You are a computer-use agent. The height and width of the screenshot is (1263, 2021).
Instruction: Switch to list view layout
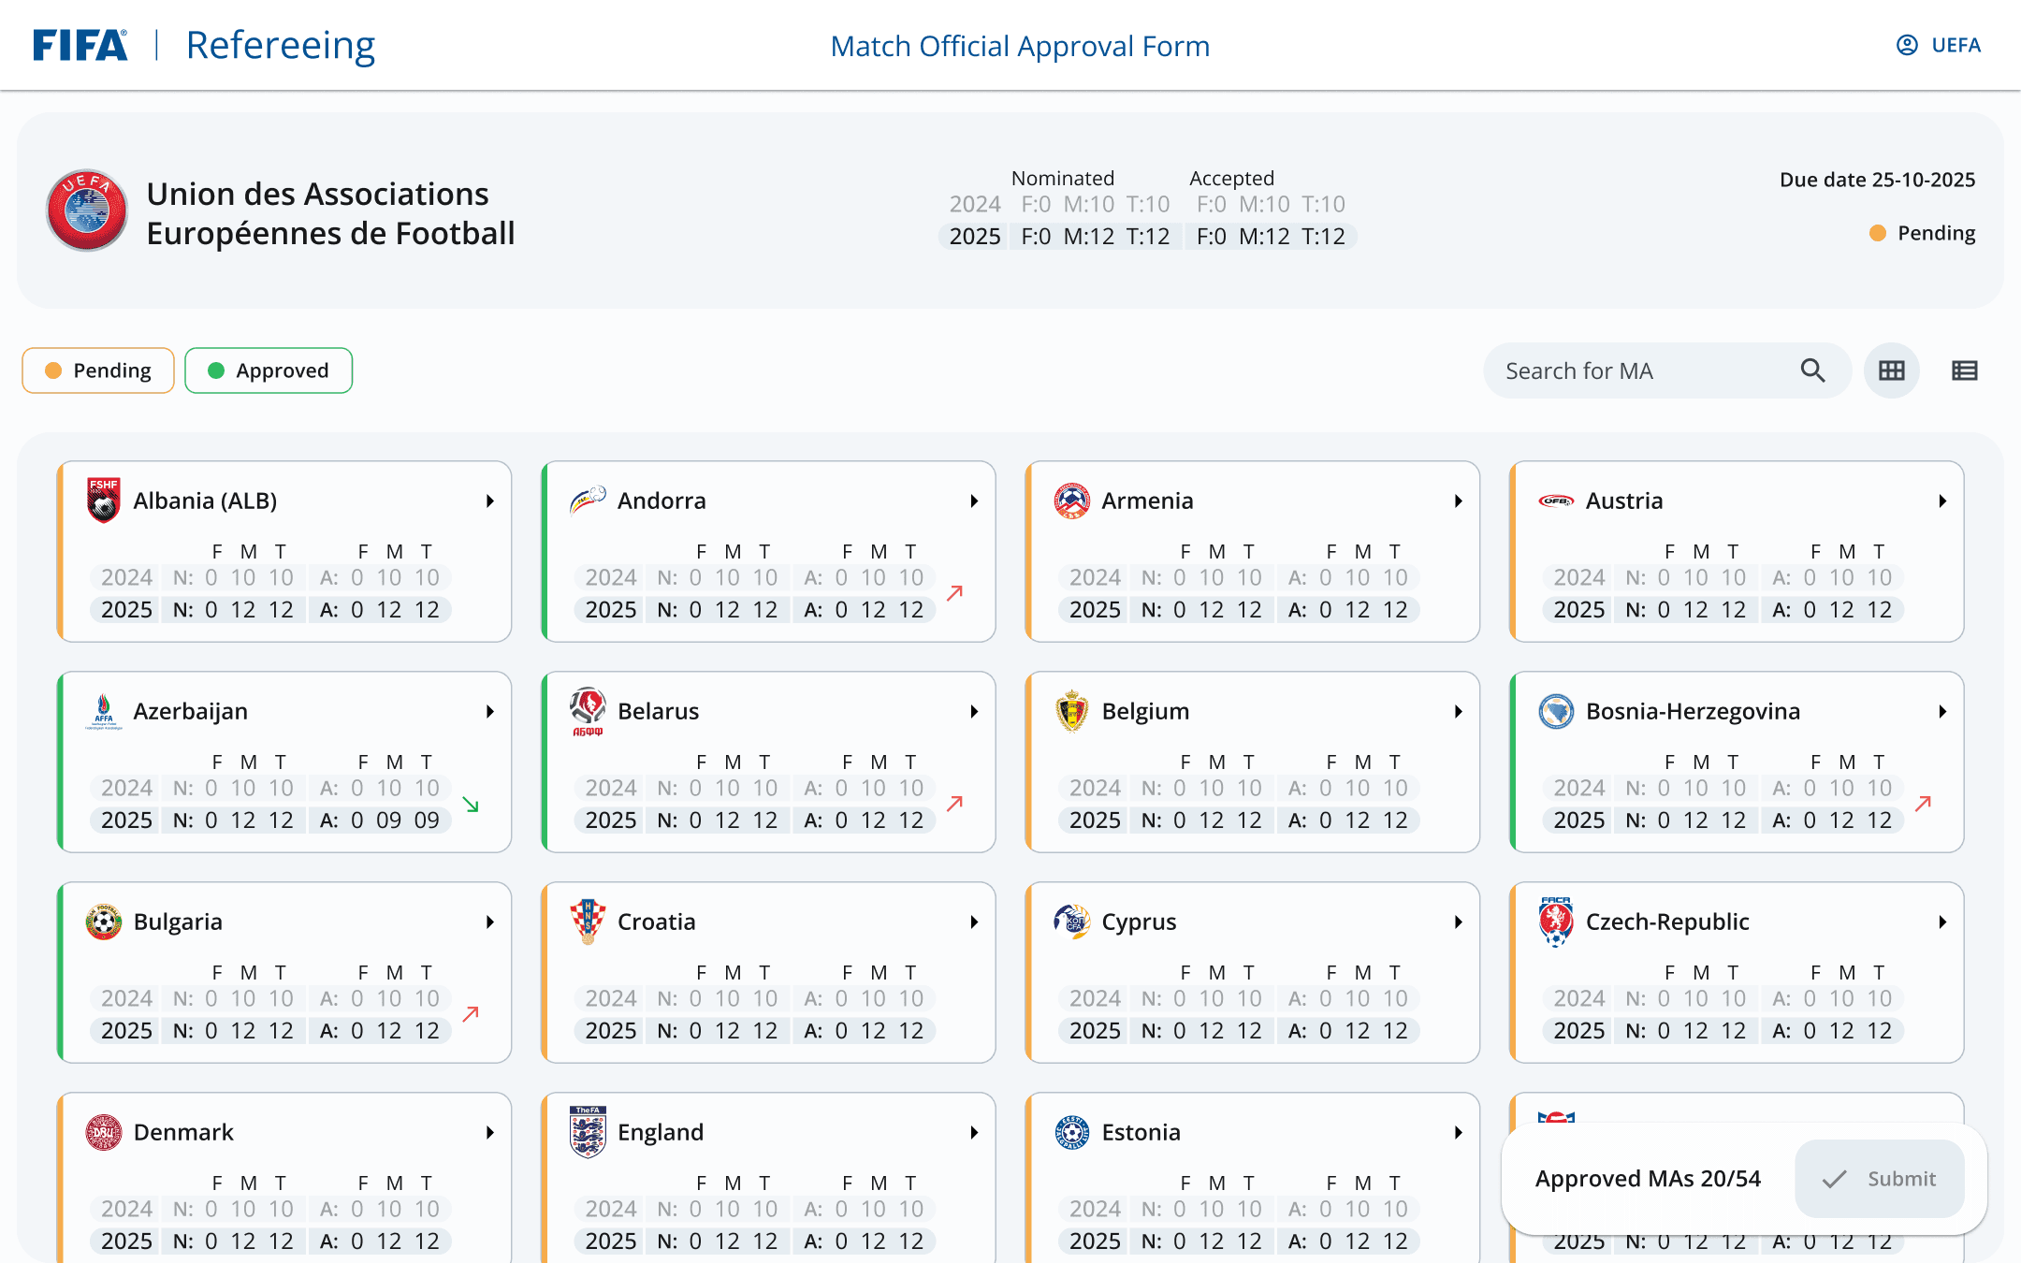pyautogui.click(x=1965, y=370)
